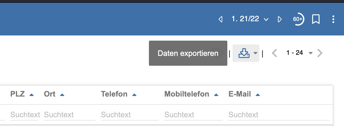Go to next period with right triangle
The height and width of the screenshot is (126, 344).
pos(280,19)
